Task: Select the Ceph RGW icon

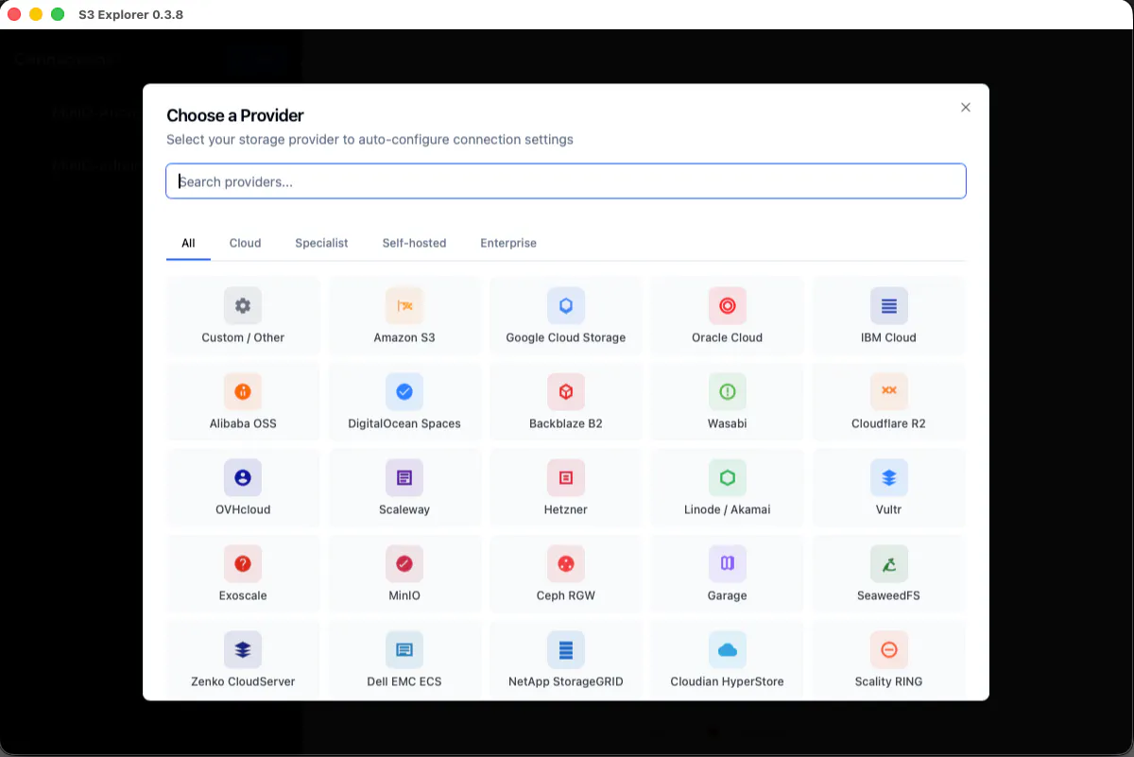Action: click(566, 563)
